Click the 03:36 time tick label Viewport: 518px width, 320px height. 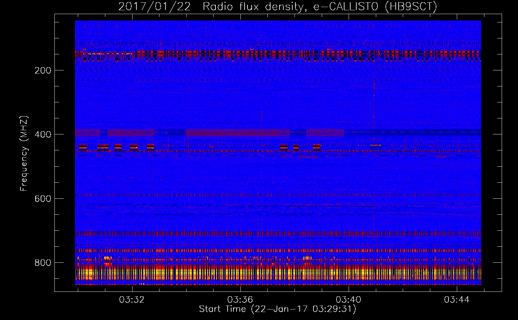pyautogui.click(x=240, y=300)
